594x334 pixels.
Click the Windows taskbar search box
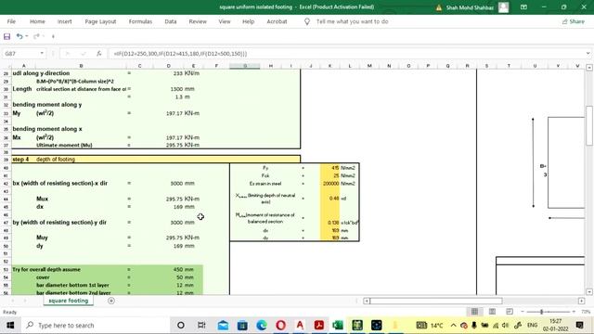point(95,326)
